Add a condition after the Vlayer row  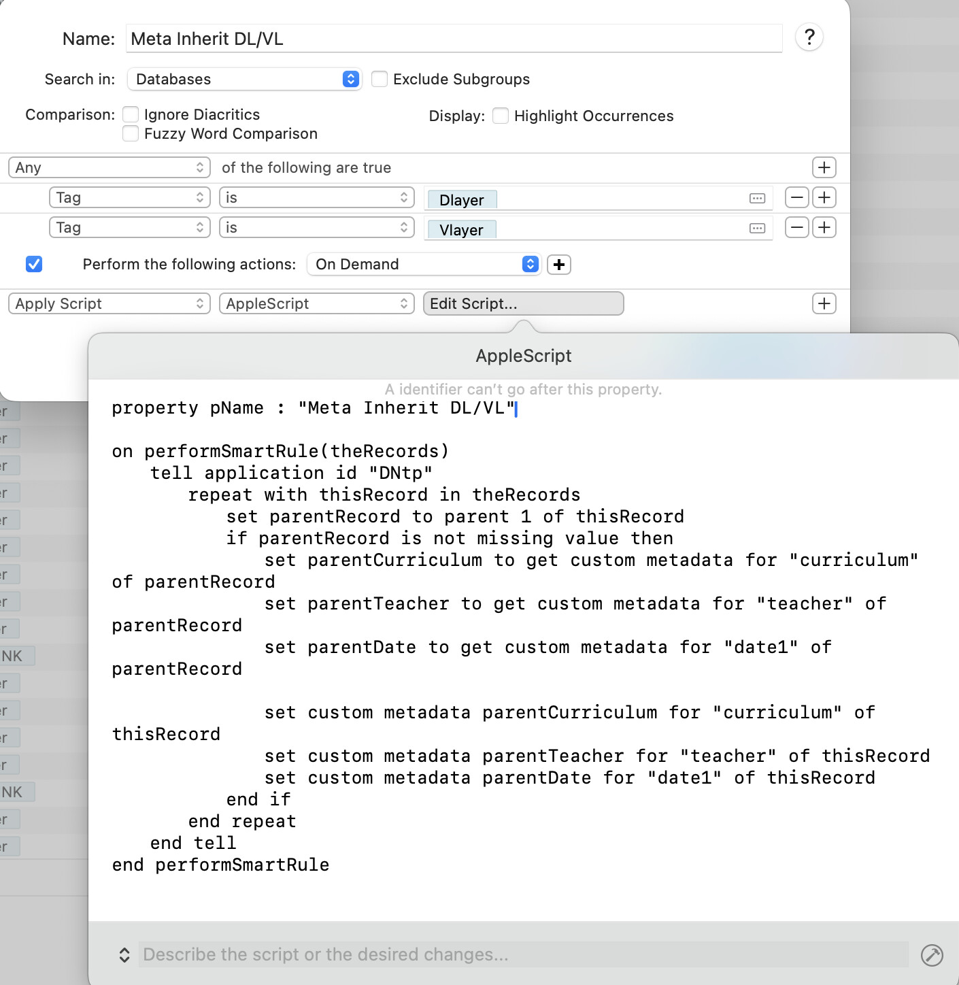click(x=824, y=227)
